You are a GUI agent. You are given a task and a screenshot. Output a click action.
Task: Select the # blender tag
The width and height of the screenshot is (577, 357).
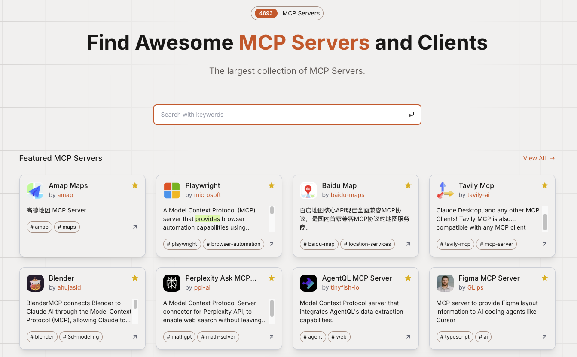click(x=42, y=337)
